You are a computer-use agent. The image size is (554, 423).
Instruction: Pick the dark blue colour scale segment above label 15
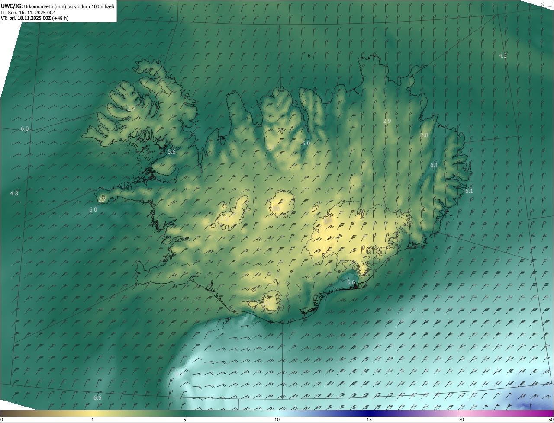(369, 413)
